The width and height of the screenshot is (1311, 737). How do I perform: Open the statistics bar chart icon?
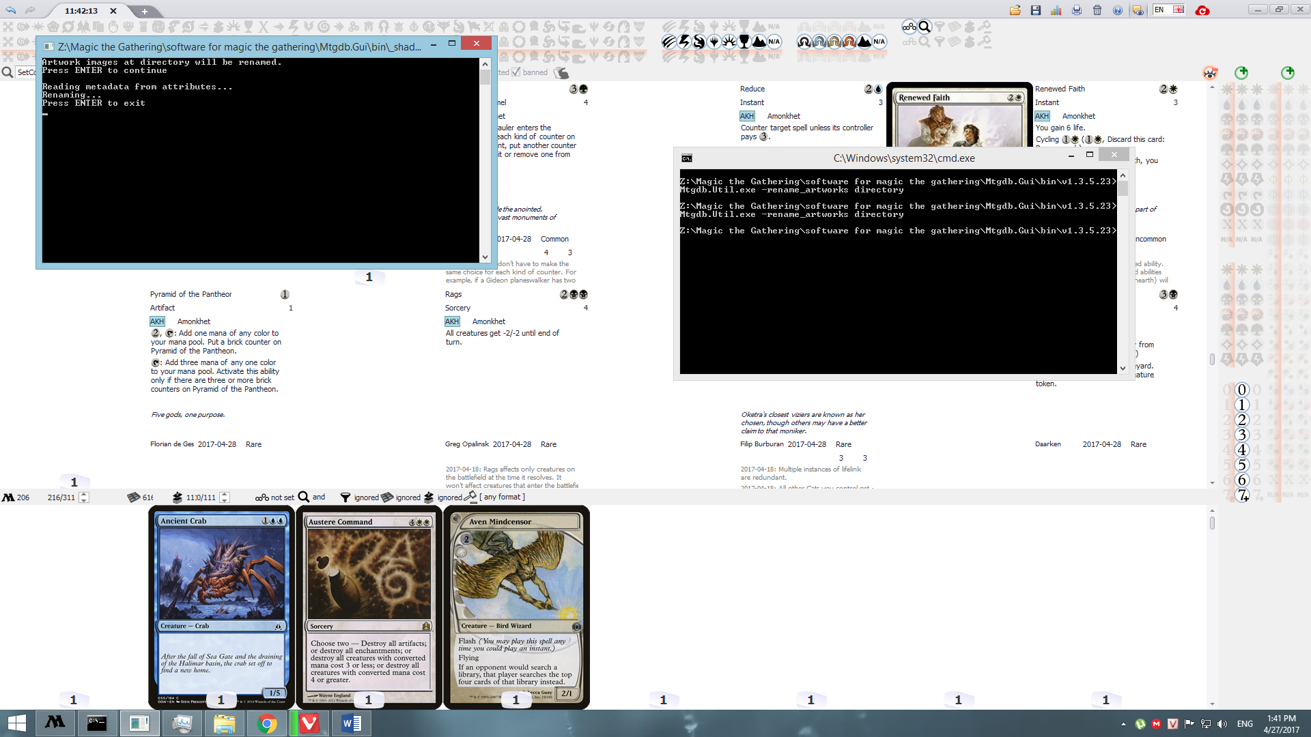(x=1056, y=10)
